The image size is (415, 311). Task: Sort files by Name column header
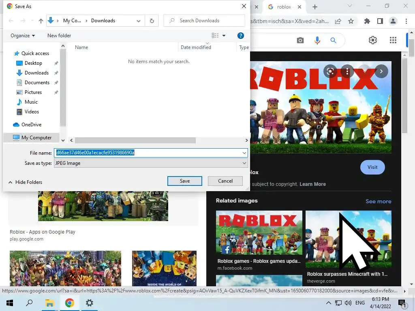[x=81, y=47]
